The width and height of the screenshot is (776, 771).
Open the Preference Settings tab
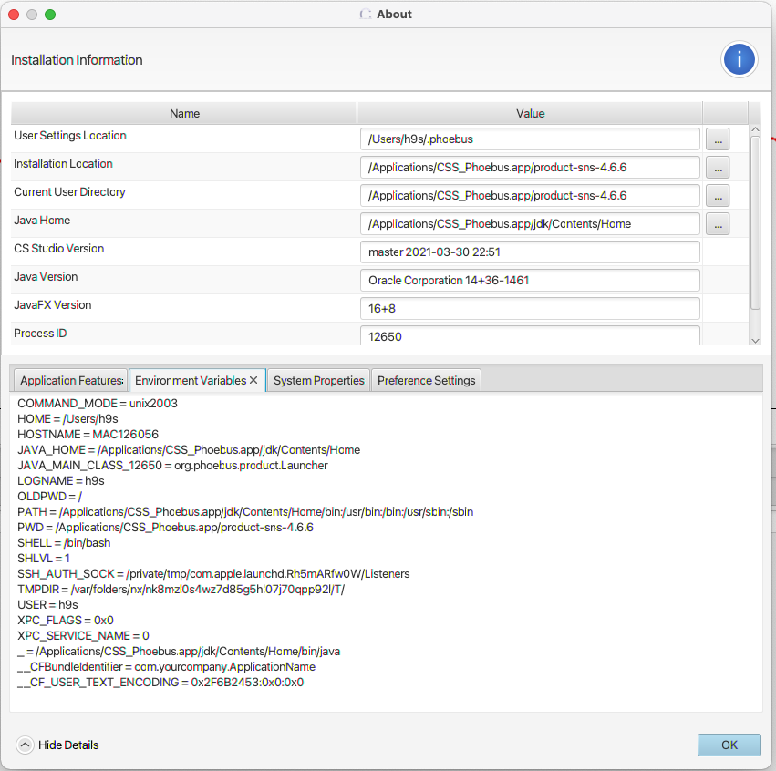click(426, 380)
